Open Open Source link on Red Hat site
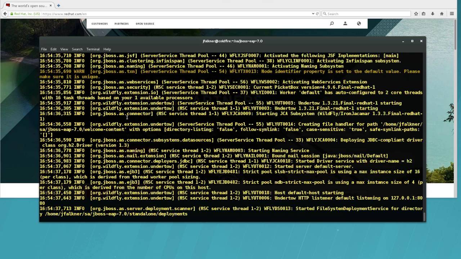This screenshot has height=259, width=461. tap(145, 24)
